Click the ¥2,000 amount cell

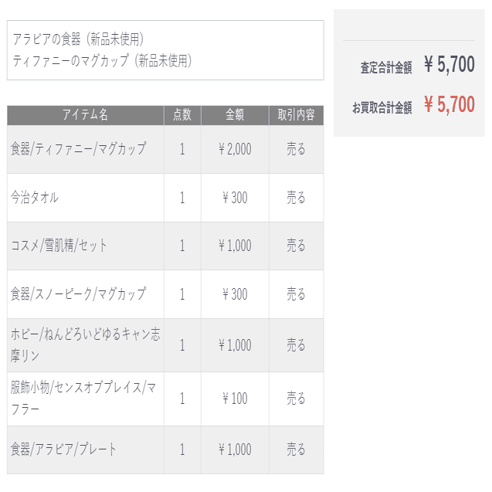click(x=235, y=149)
